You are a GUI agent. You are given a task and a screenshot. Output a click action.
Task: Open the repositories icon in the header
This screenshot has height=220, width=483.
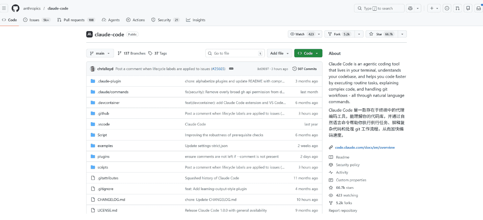pyautogui.click(x=468, y=8)
